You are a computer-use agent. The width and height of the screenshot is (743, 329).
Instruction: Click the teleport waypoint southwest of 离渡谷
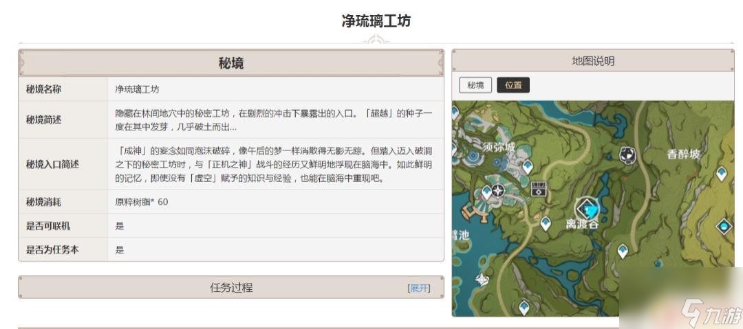546,223
